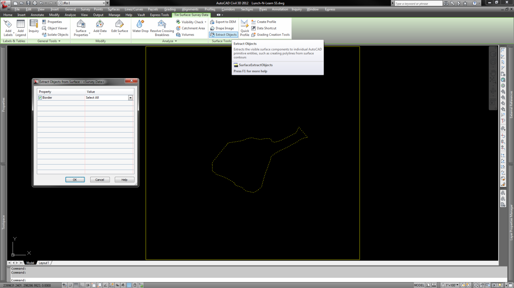Open Grading Creation Tools
This screenshot has width=514, height=288.
[270, 34]
